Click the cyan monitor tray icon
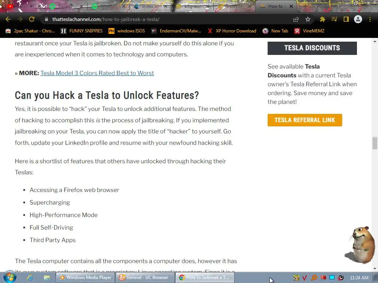 [x=332, y=277]
